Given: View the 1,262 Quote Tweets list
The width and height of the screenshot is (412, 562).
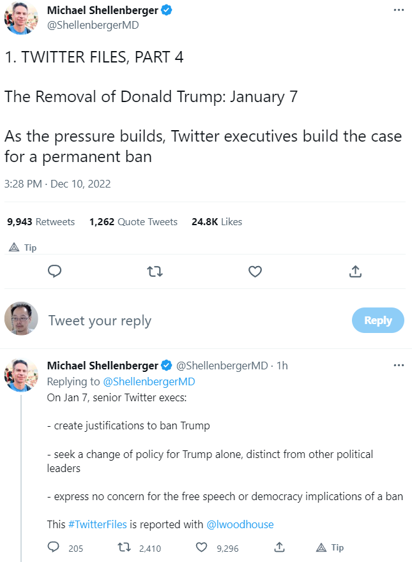Looking at the screenshot, I should pos(134,222).
